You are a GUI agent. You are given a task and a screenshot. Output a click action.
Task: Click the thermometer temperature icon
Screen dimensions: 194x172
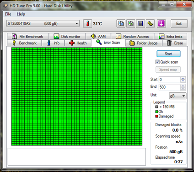[x=87, y=24]
